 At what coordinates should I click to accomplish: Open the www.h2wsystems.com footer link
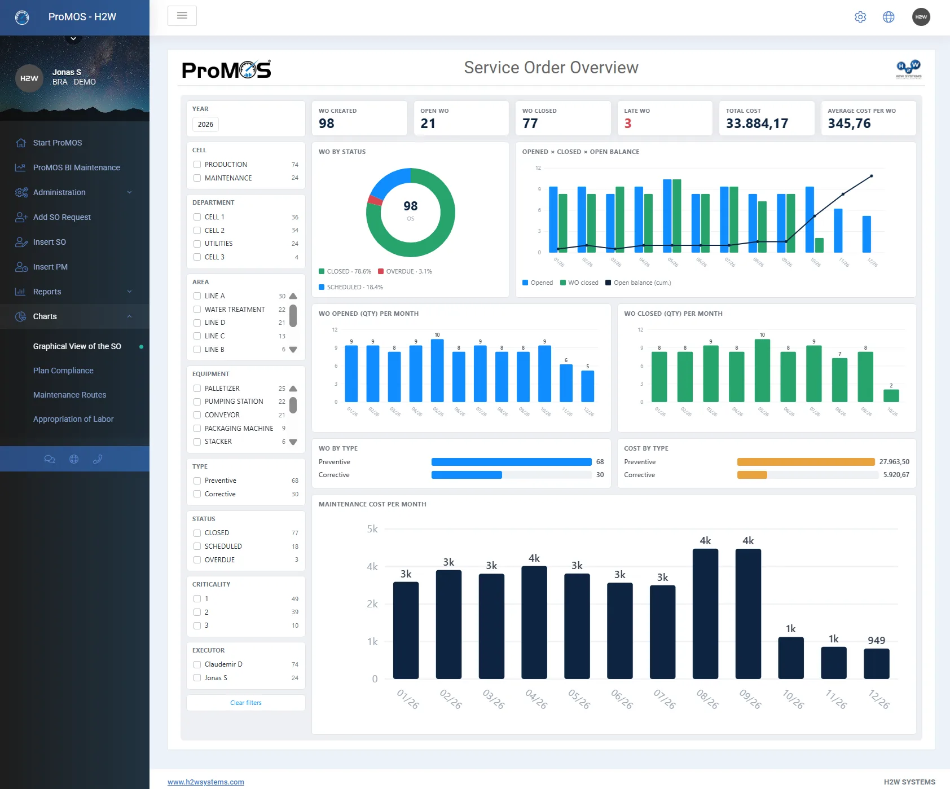coord(206,782)
